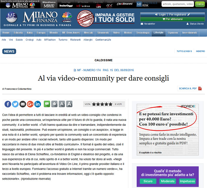Increase text size with the larger A
The width and height of the screenshot is (207, 188).
[x=69, y=104]
